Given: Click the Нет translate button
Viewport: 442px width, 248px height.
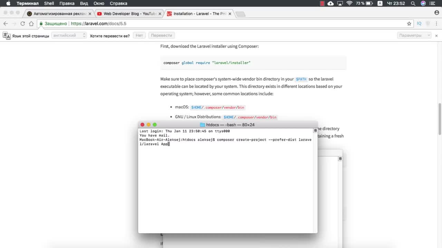Looking at the screenshot, I should pos(139,35).
